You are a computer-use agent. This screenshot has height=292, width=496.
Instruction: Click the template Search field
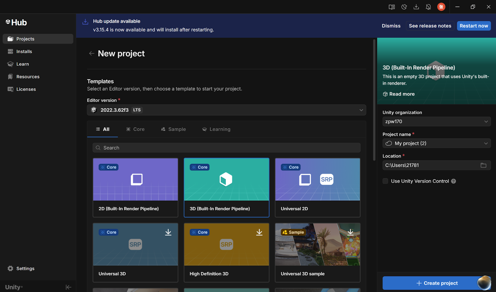[226, 148]
